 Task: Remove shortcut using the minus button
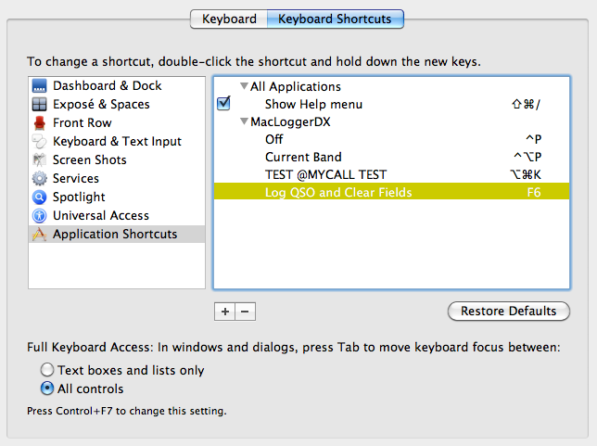tap(245, 312)
